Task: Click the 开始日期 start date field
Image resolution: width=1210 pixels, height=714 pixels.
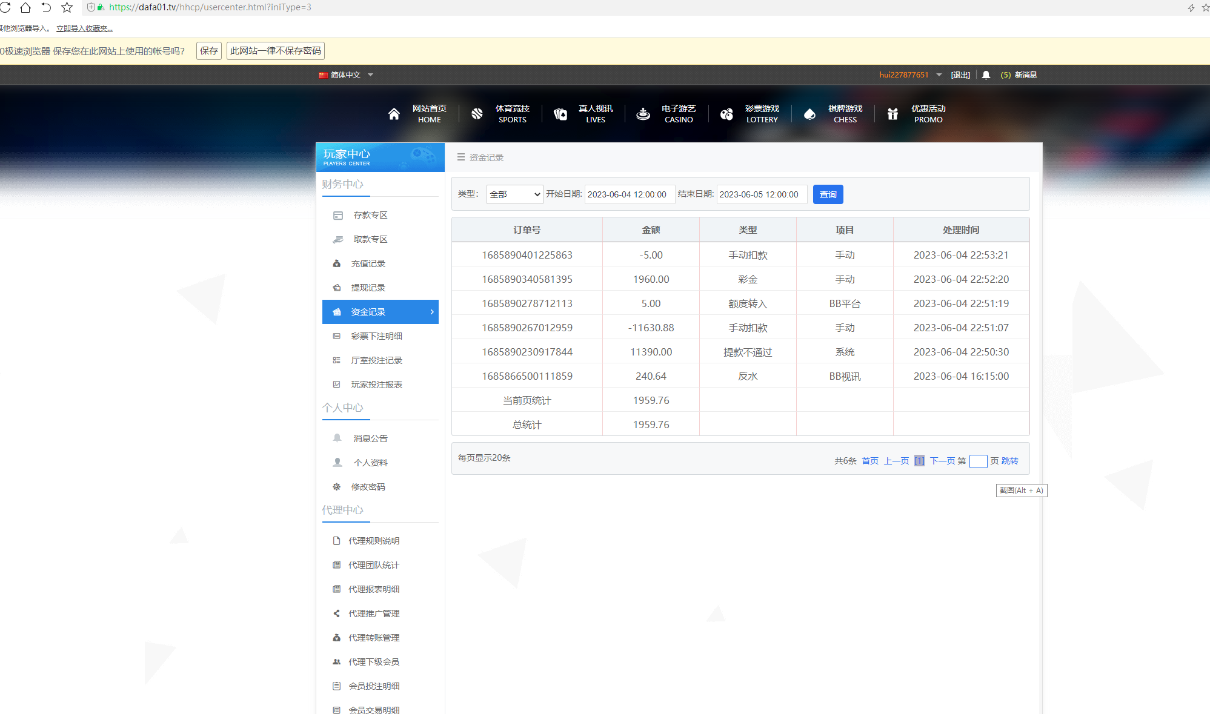Action: (629, 194)
